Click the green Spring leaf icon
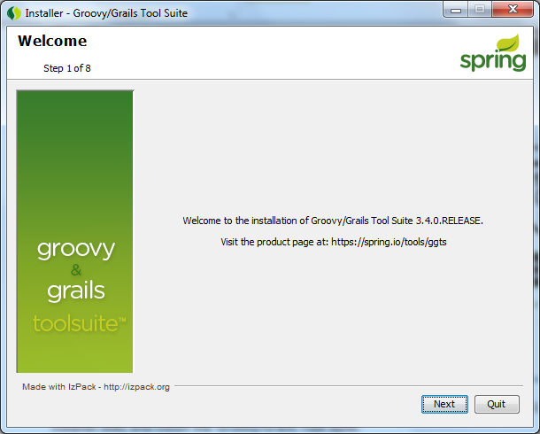The image size is (540, 434). [509, 44]
